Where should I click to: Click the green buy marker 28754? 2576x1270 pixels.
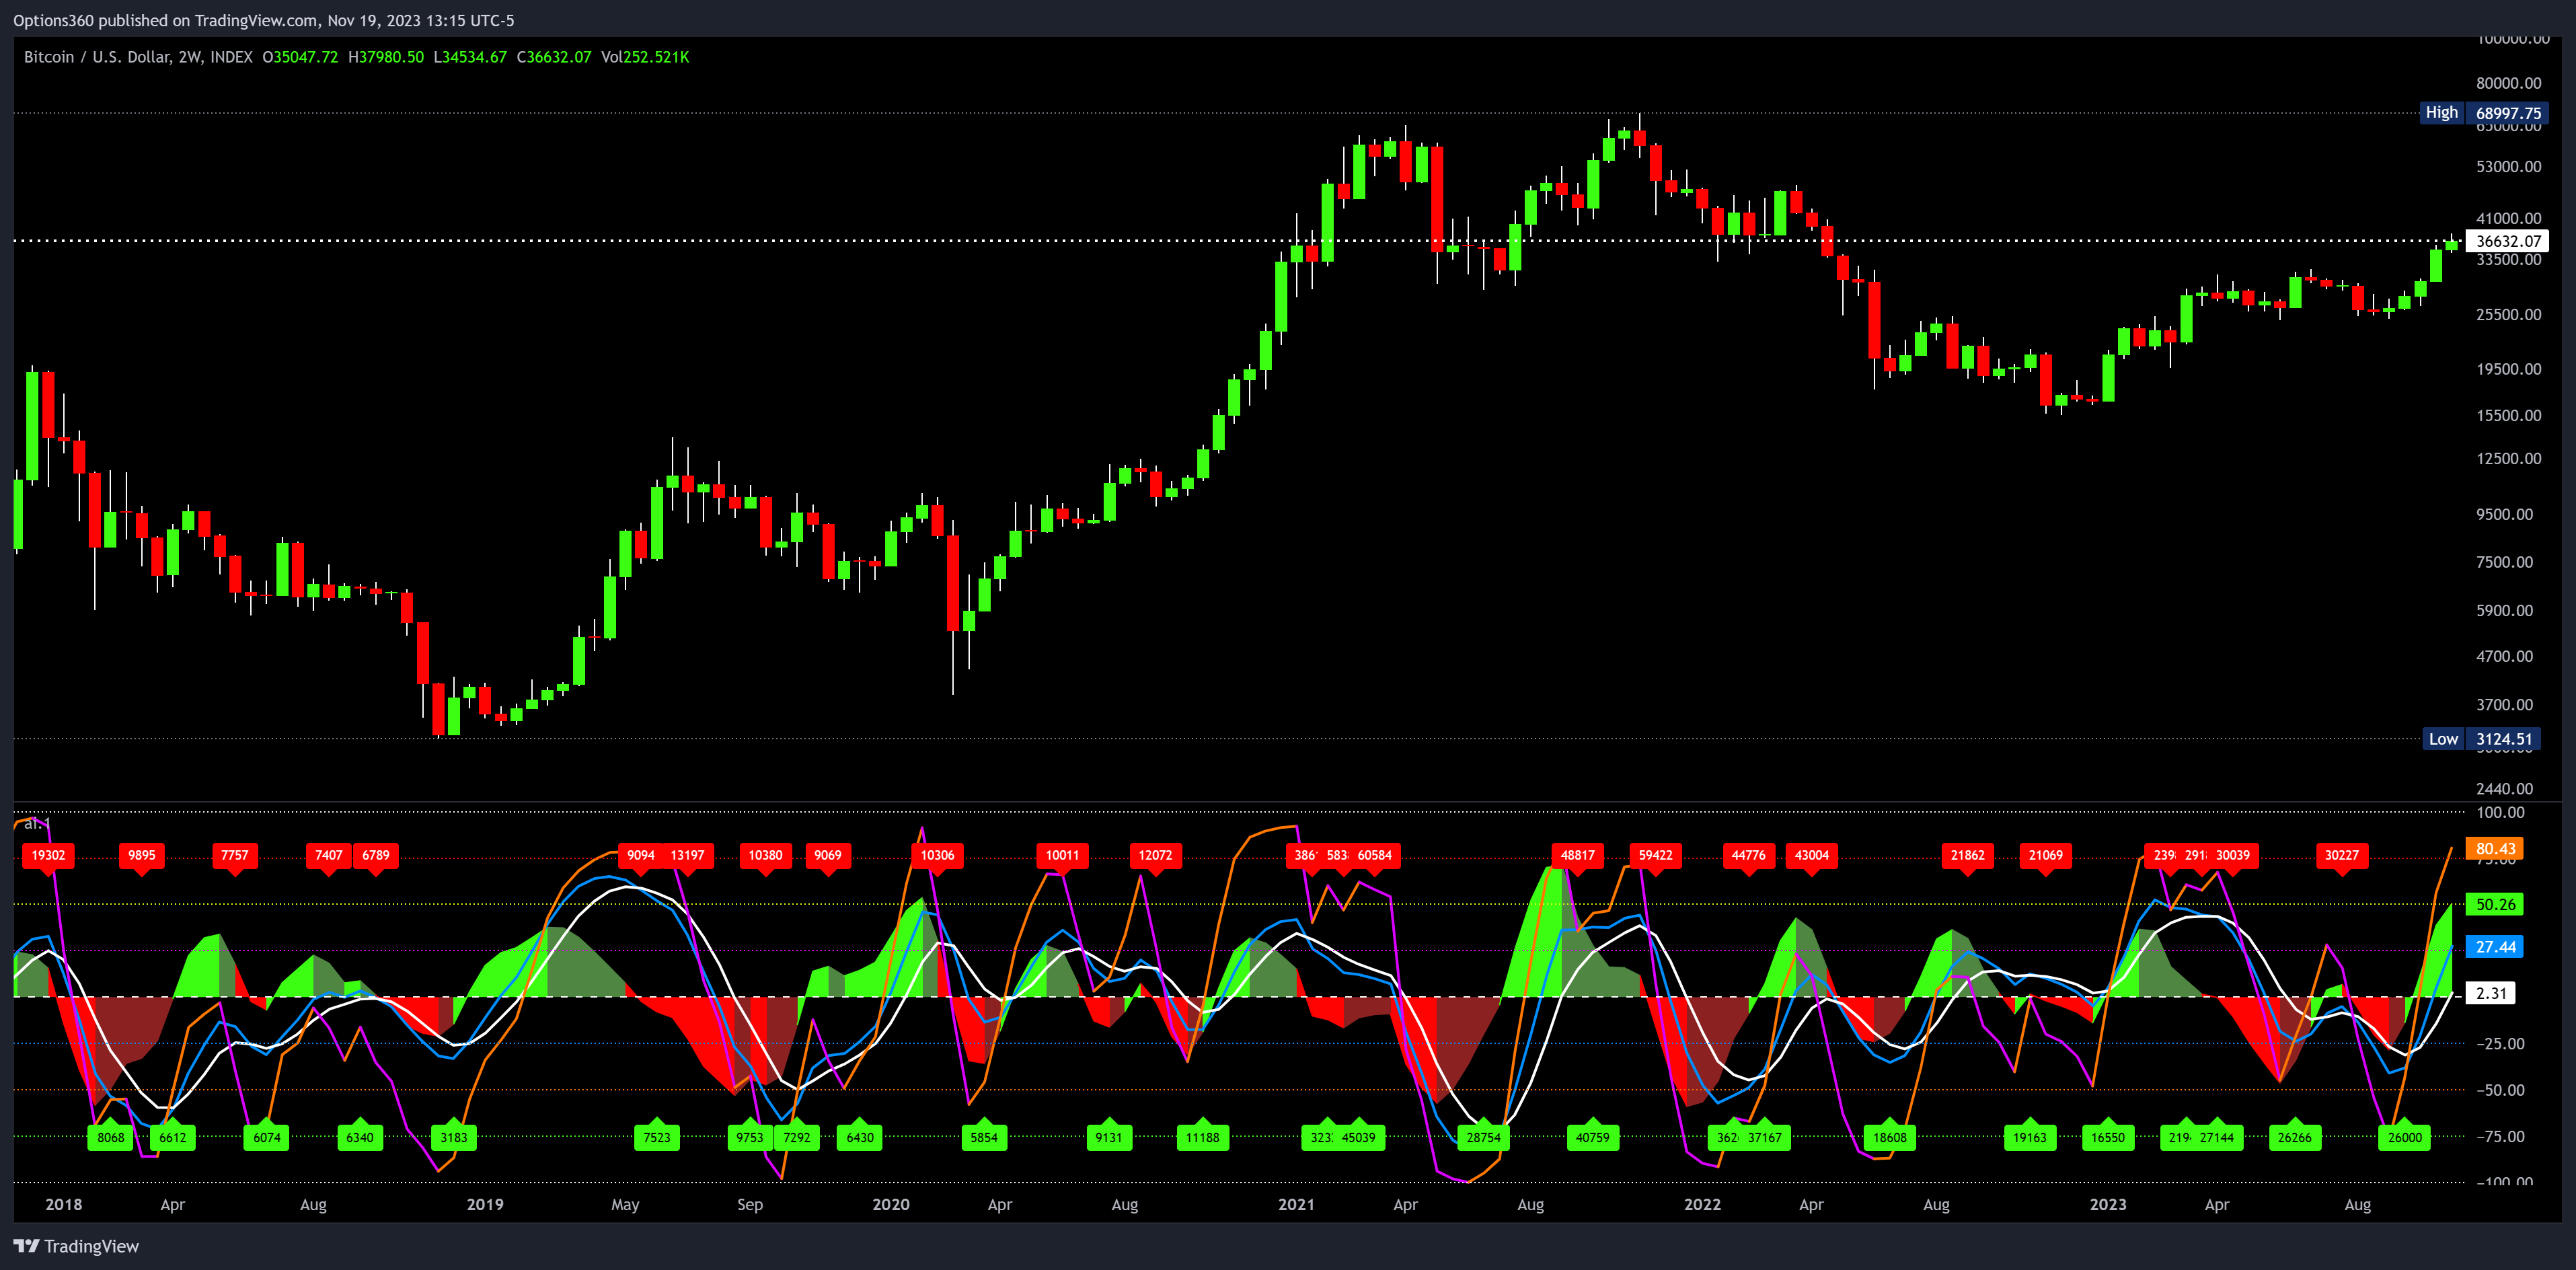(1484, 1137)
